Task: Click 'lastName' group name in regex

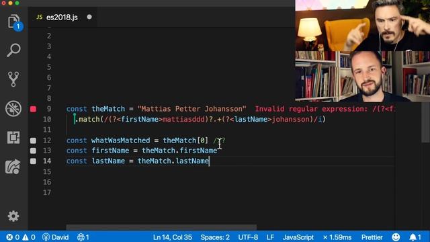Action: [x=251, y=120]
